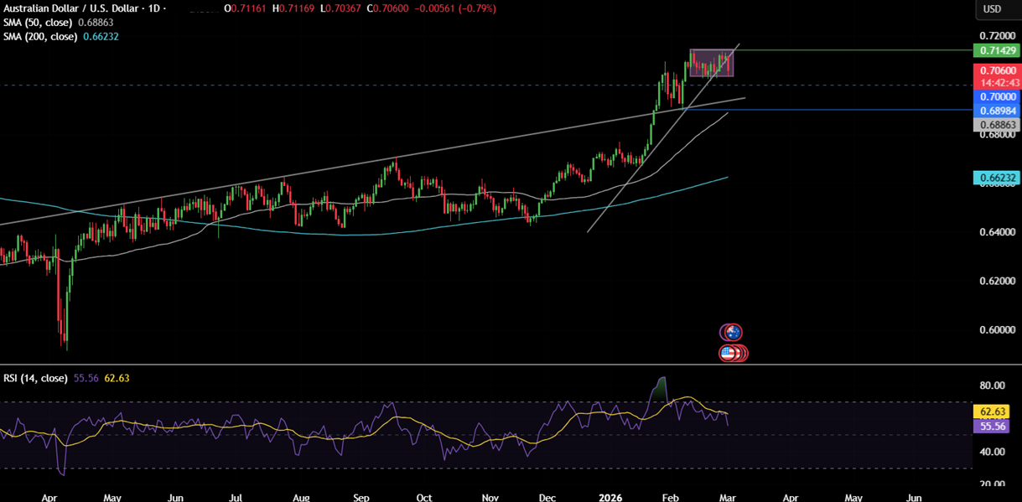Click the SMA (200, close) indicator label
Viewport: 1022px width, 502px height.
(40, 36)
